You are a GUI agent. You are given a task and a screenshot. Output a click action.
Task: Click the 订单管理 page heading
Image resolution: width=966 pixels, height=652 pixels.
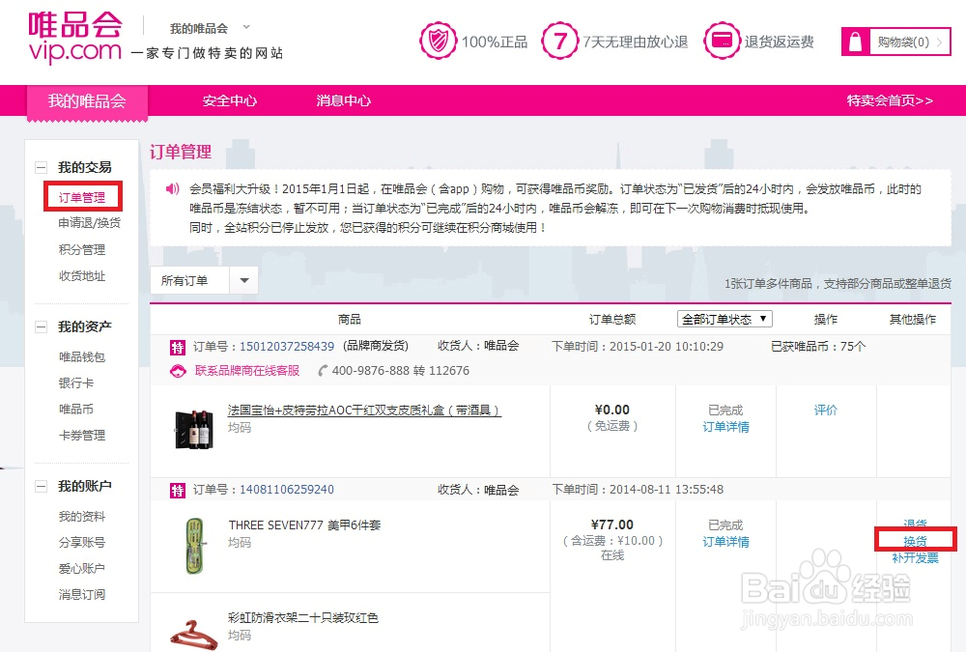[x=181, y=152]
